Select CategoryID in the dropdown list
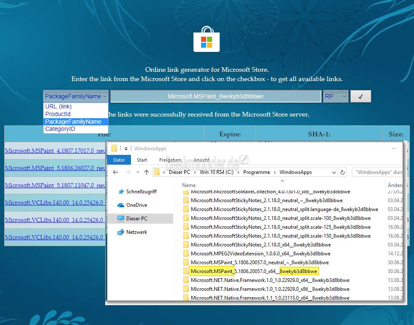This screenshot has height=325, width=414. pos(60,129)
